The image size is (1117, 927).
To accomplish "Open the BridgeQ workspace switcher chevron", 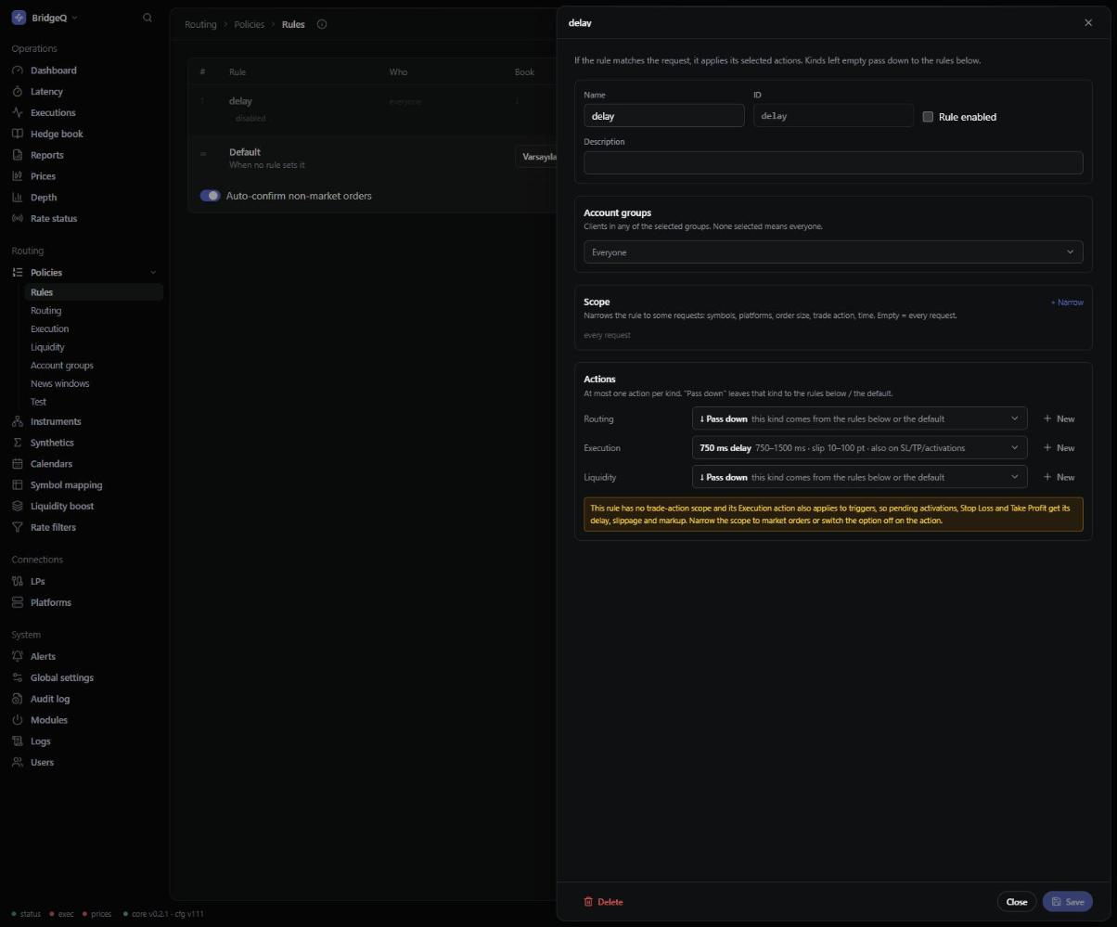I will (x=74, y=19).
